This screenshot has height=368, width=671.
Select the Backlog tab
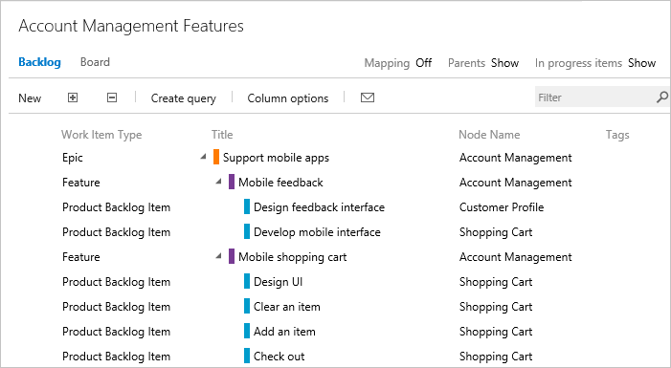tap(39, 62)
